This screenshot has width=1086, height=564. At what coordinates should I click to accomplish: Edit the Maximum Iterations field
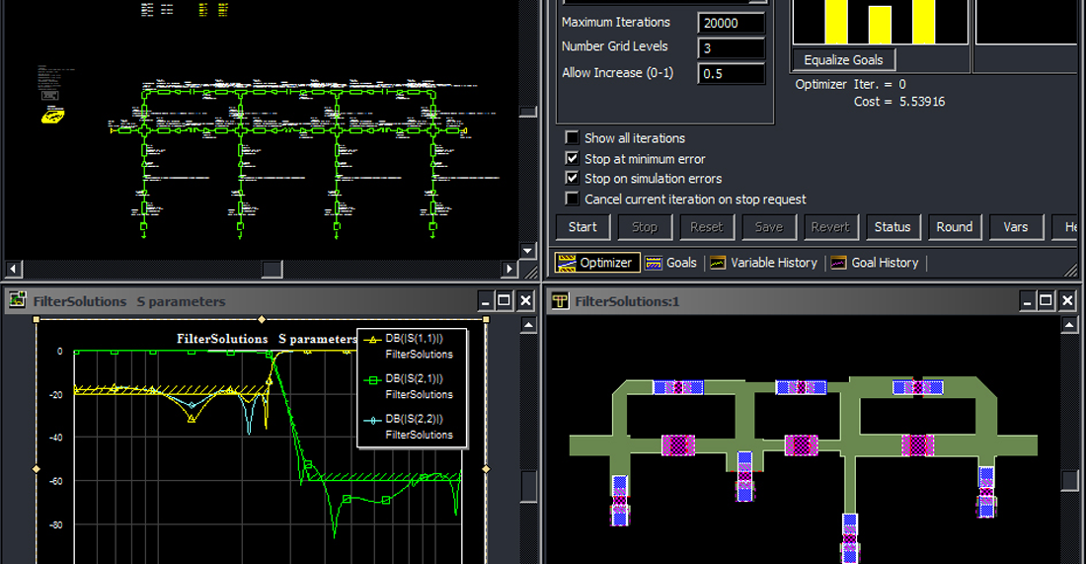click(731, 23)
